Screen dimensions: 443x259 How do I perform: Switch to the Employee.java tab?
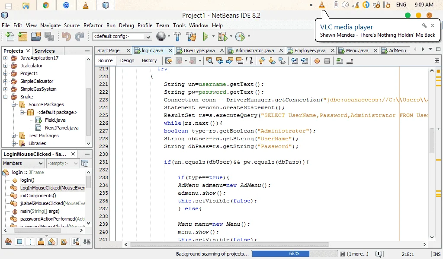pos(310,51)
